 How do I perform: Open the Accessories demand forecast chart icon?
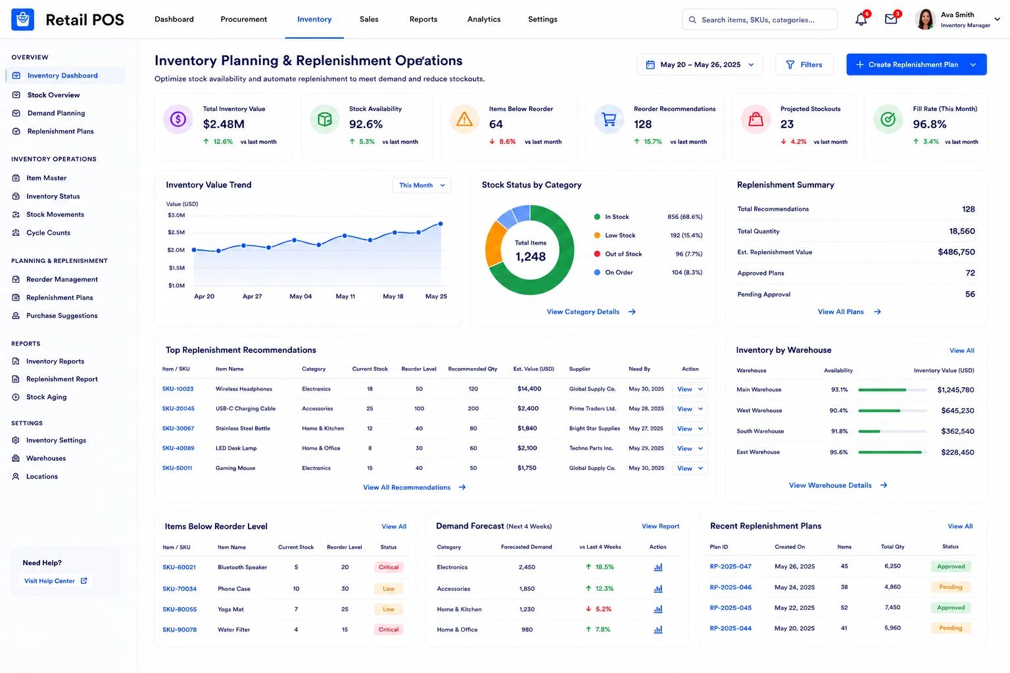[x=658, y=589]
